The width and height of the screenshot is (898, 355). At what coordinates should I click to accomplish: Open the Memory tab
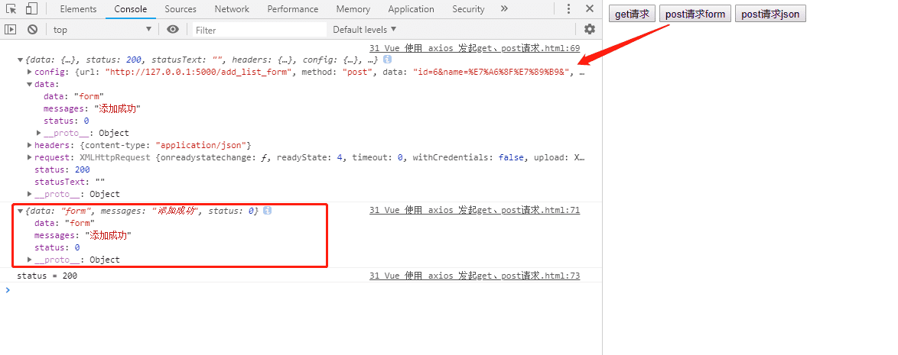pos(353,9)
